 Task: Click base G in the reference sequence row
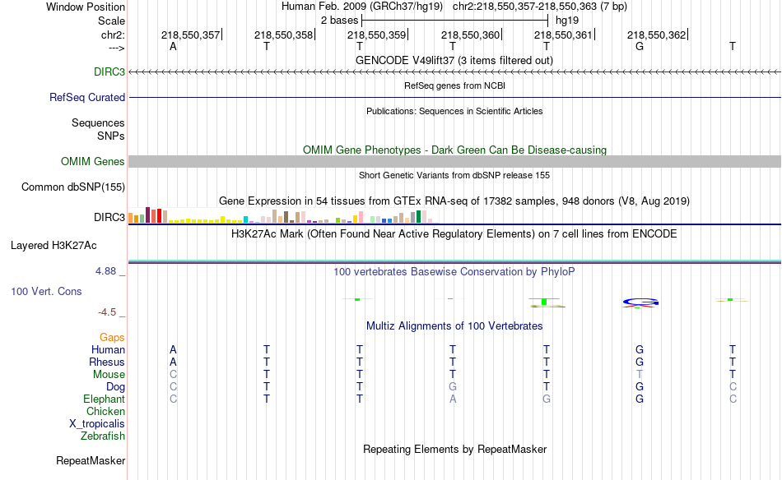coord(640,47)
